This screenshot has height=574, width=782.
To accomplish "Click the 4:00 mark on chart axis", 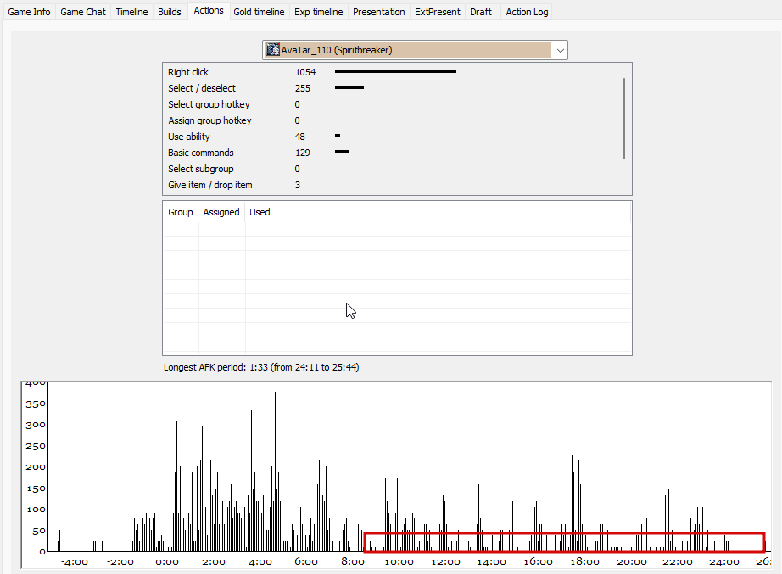I will tap(260, 561).
